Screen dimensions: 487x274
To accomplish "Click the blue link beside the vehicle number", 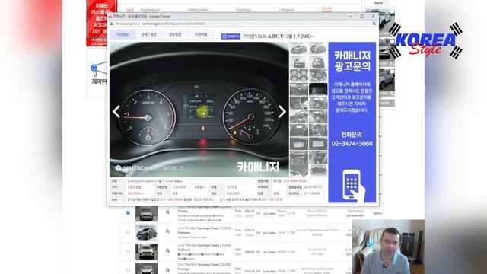I will pyautogui.click(x=199, y=187).
